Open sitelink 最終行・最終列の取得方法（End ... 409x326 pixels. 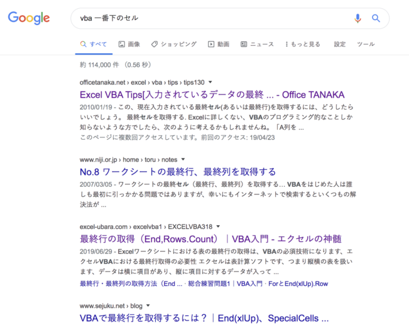point(131,283)
